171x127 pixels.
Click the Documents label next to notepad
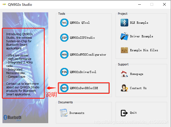pos(77,113)
